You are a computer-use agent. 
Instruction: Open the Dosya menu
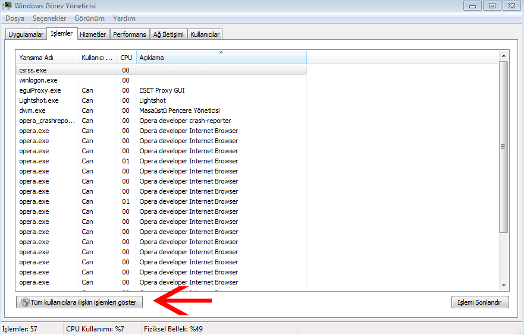[15, 18]
